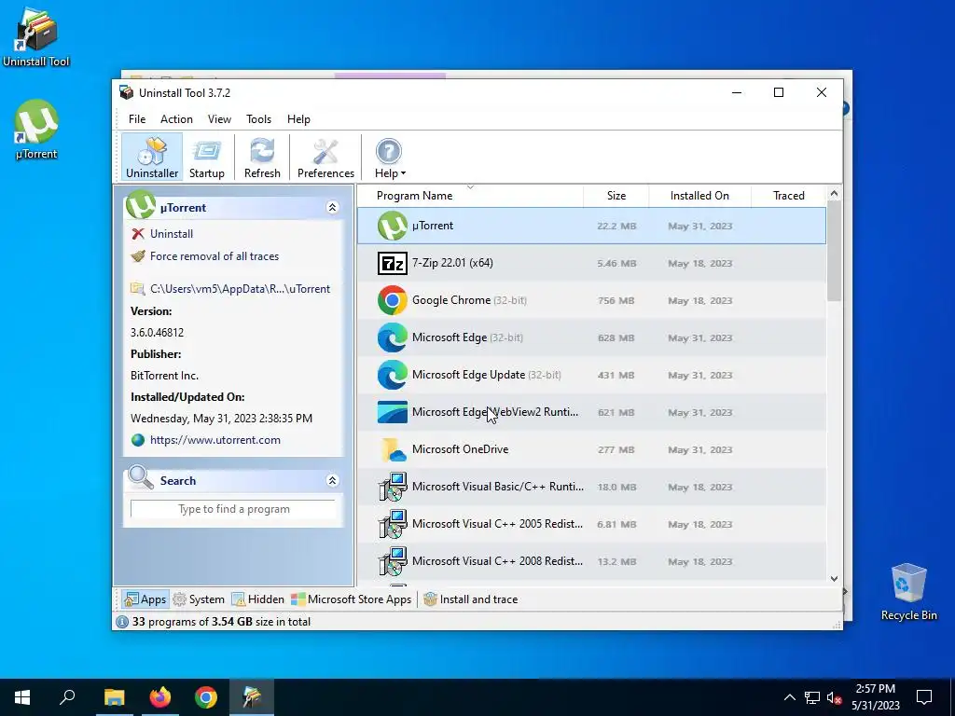
Task: Click the µTorrent desktop shortcut
Action: (x=36, y=129)
